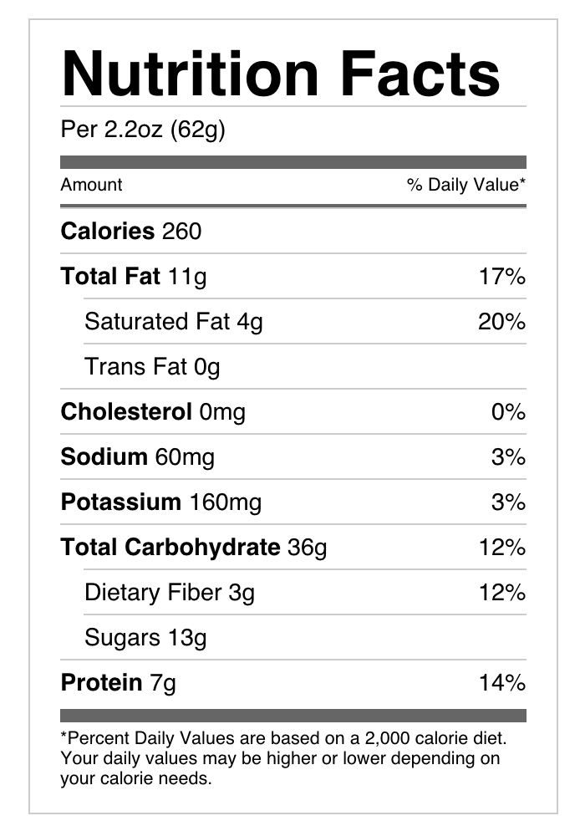Select the Calories 260 row
Screen dimensions: 580x826
131,231
